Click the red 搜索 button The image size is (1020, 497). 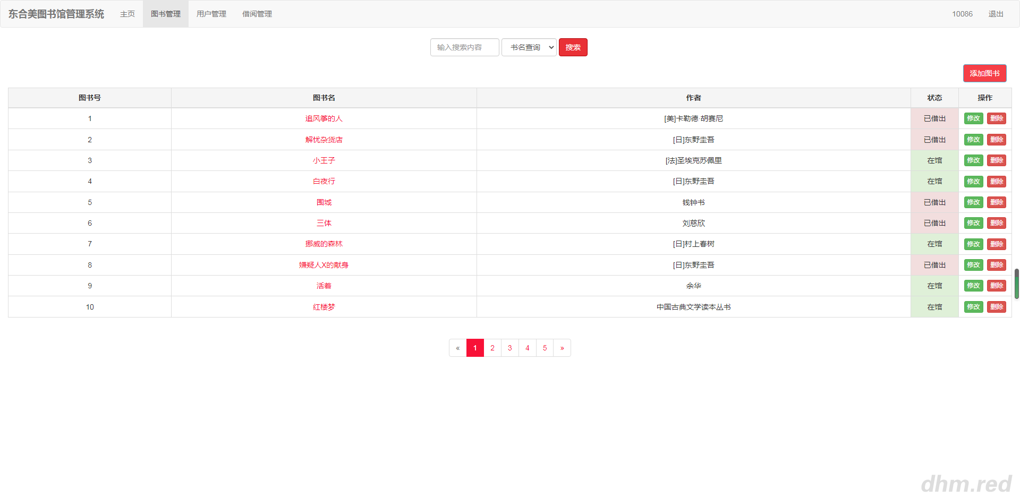tap(573, 47)
